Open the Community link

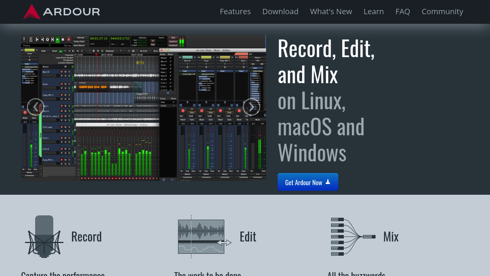442,11
